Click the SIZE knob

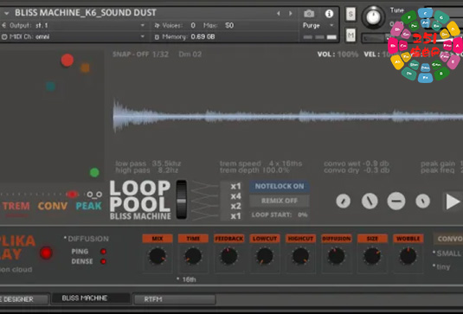(372, 256)
